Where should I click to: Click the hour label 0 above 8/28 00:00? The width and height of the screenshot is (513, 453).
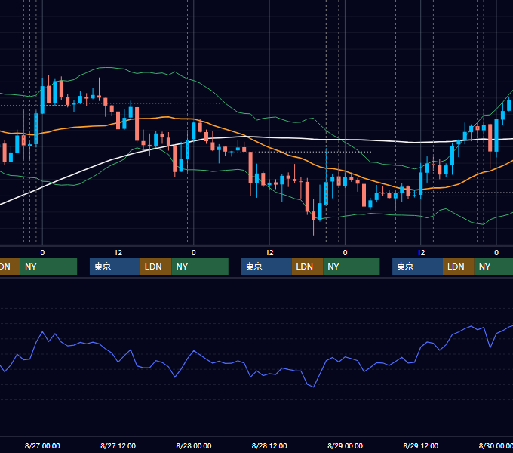coord(194,253)
